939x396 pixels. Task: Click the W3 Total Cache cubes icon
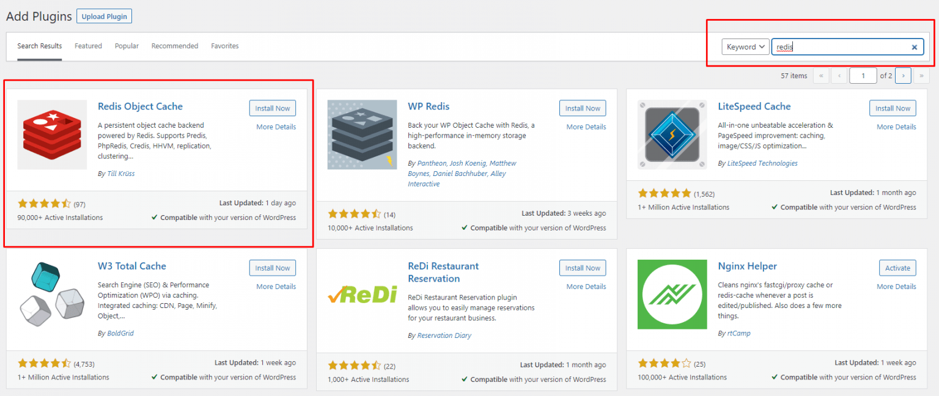click(x=51, y=295)
